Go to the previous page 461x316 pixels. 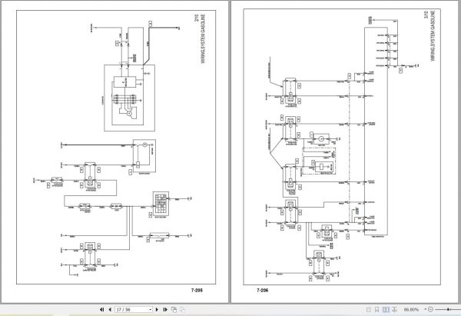coord(110,310)
